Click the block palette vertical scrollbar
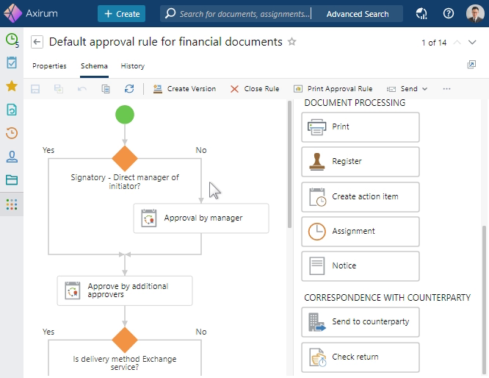The height and width of the screenshot is (378, 489). (484, 299)
